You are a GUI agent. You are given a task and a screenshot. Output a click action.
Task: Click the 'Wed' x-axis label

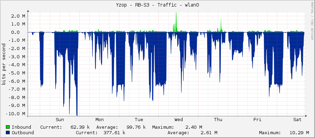[179, 120]
